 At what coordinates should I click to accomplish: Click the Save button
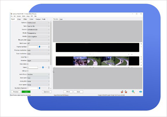click(78, 92)
